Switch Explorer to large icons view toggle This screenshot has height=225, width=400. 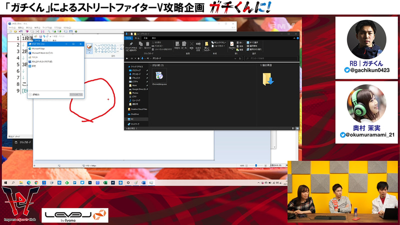[x=297, y=129]
